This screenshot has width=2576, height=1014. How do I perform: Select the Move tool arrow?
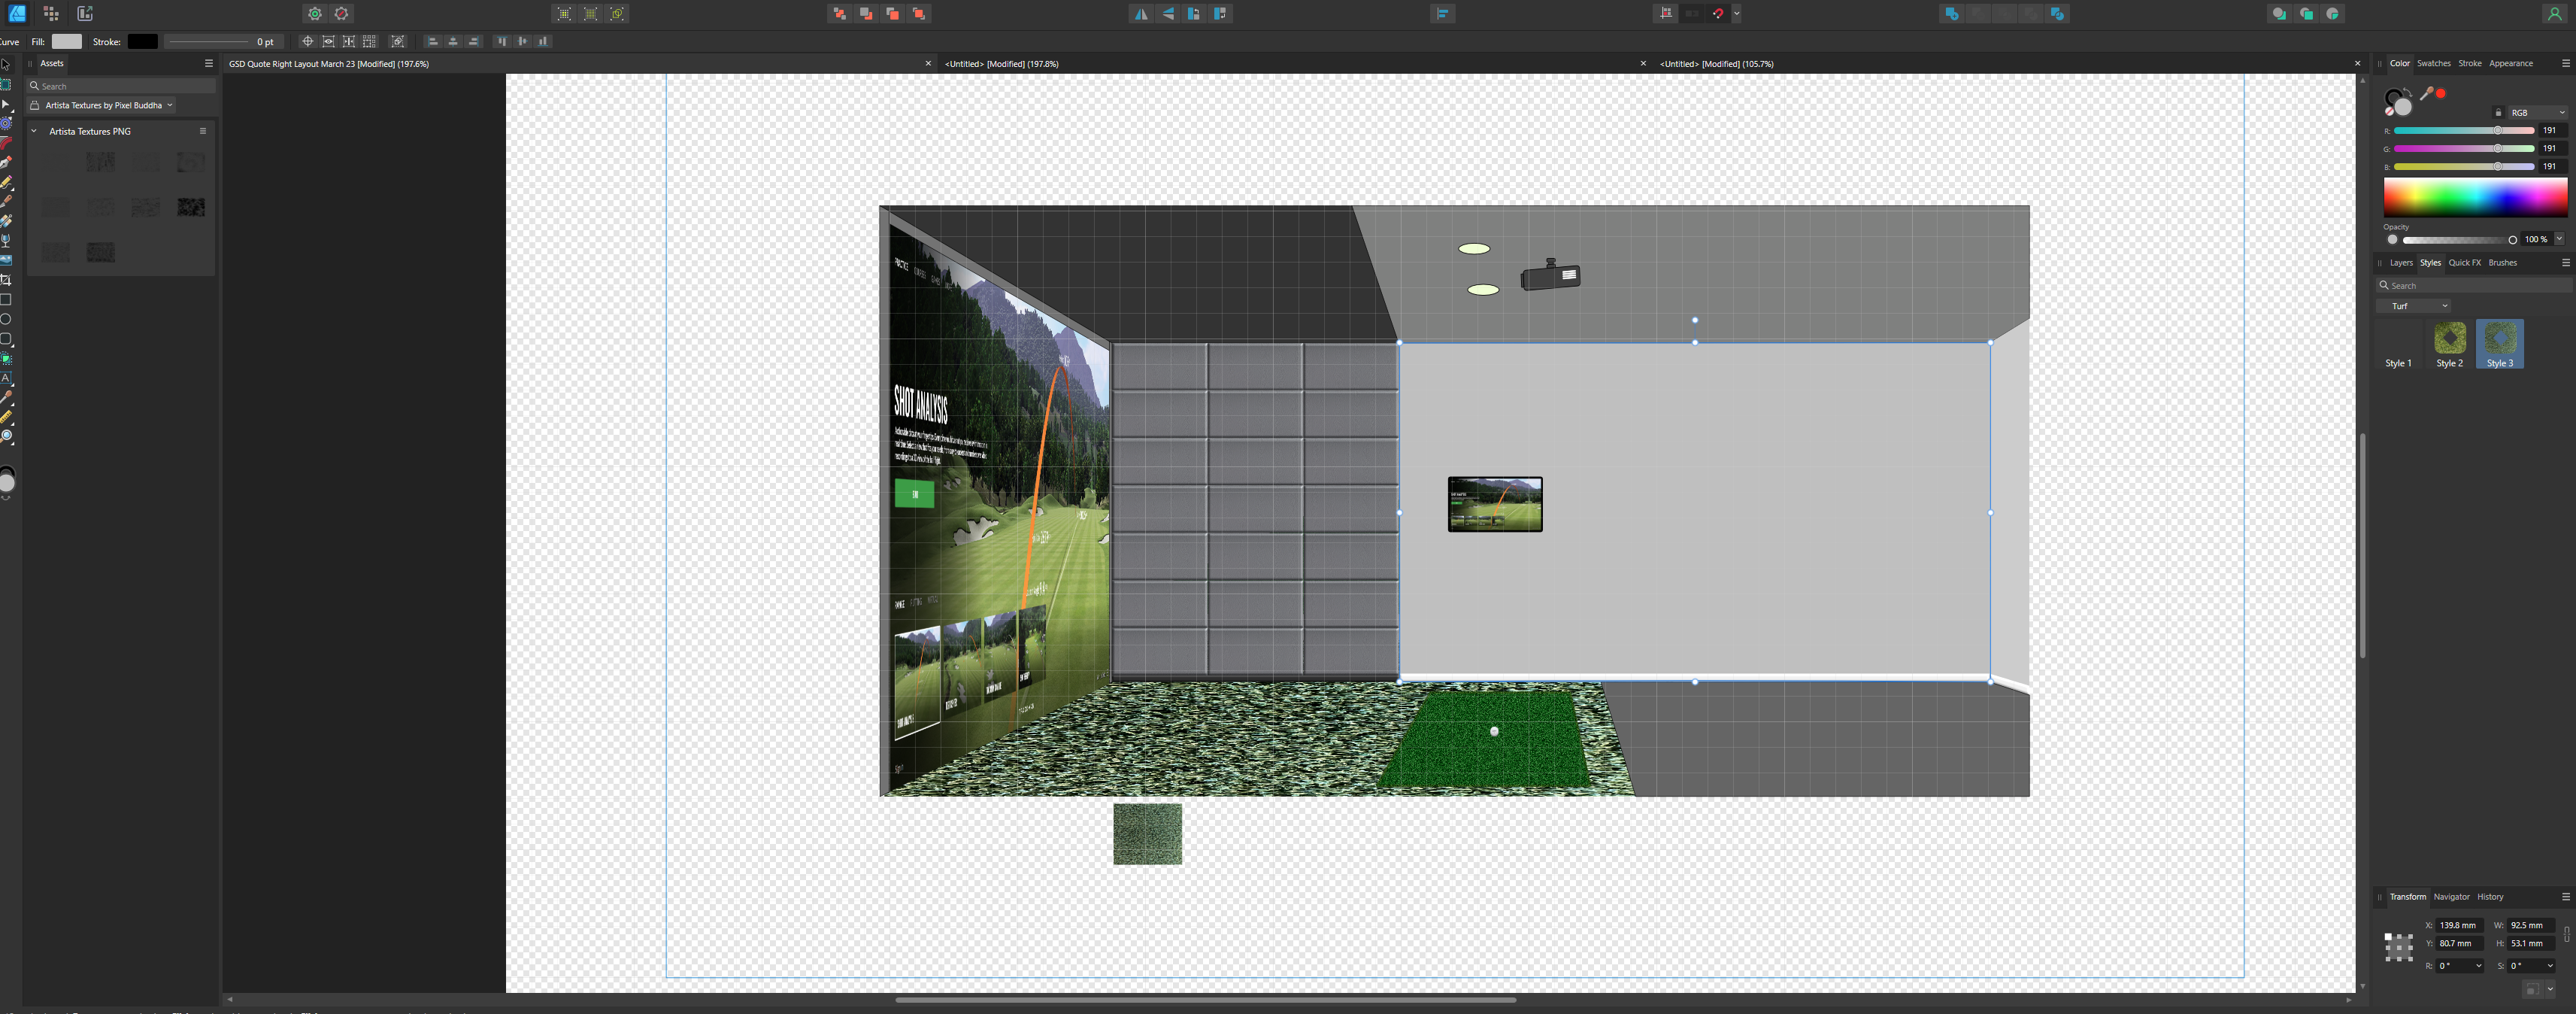click(6, 64)
